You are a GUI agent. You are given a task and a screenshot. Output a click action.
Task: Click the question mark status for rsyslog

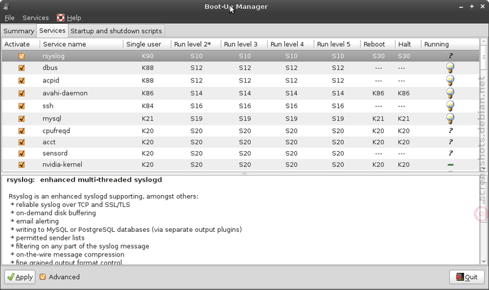click(x=450, y=56)
